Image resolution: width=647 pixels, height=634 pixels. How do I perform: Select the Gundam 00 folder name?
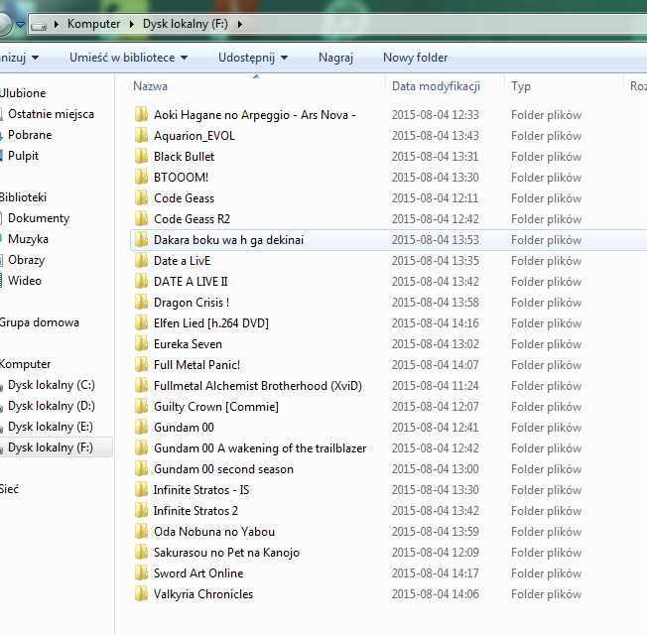point(184,428)
